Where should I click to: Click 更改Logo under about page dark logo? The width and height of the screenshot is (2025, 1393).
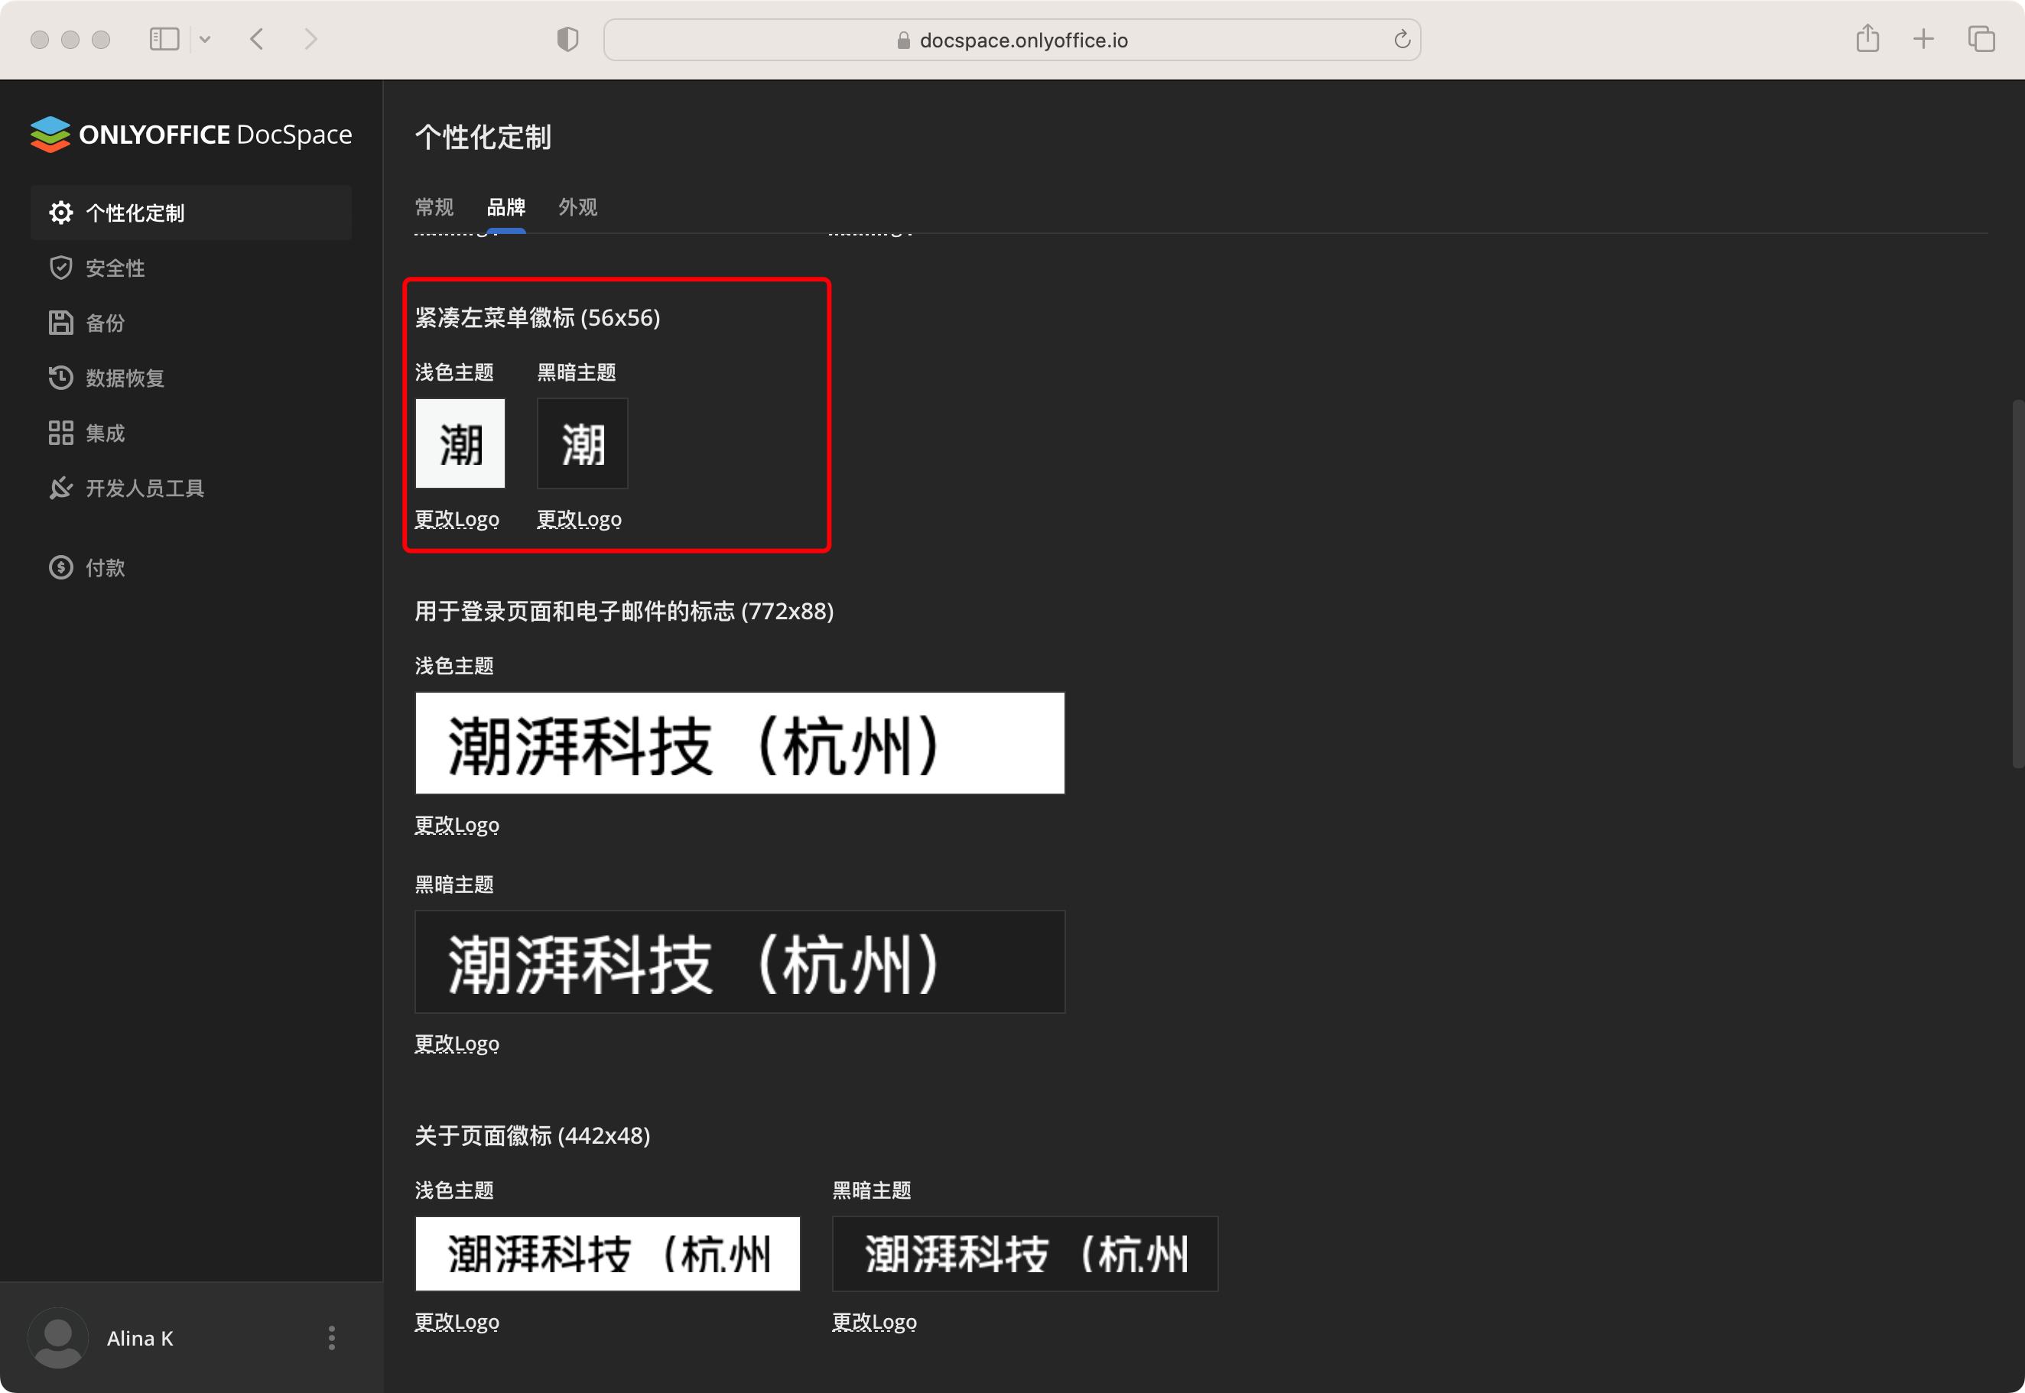[875, 1321]
